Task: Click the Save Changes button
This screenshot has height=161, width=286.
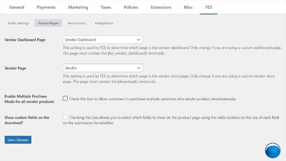Action: 18,140
